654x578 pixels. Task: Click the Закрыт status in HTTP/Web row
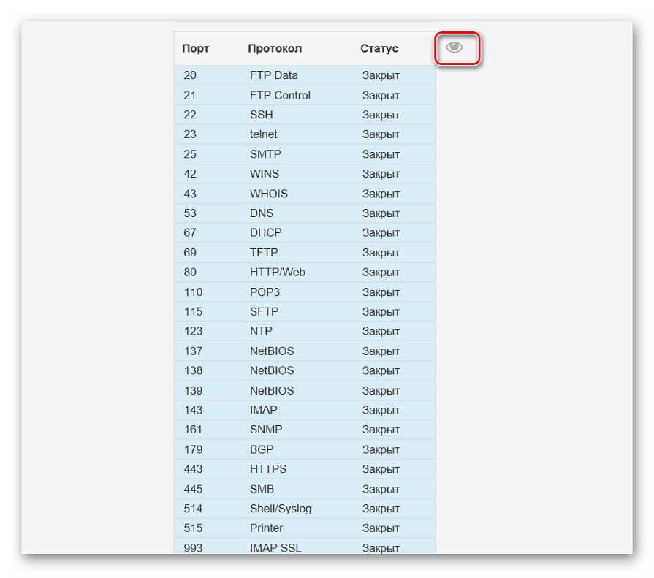pos(381,272)
